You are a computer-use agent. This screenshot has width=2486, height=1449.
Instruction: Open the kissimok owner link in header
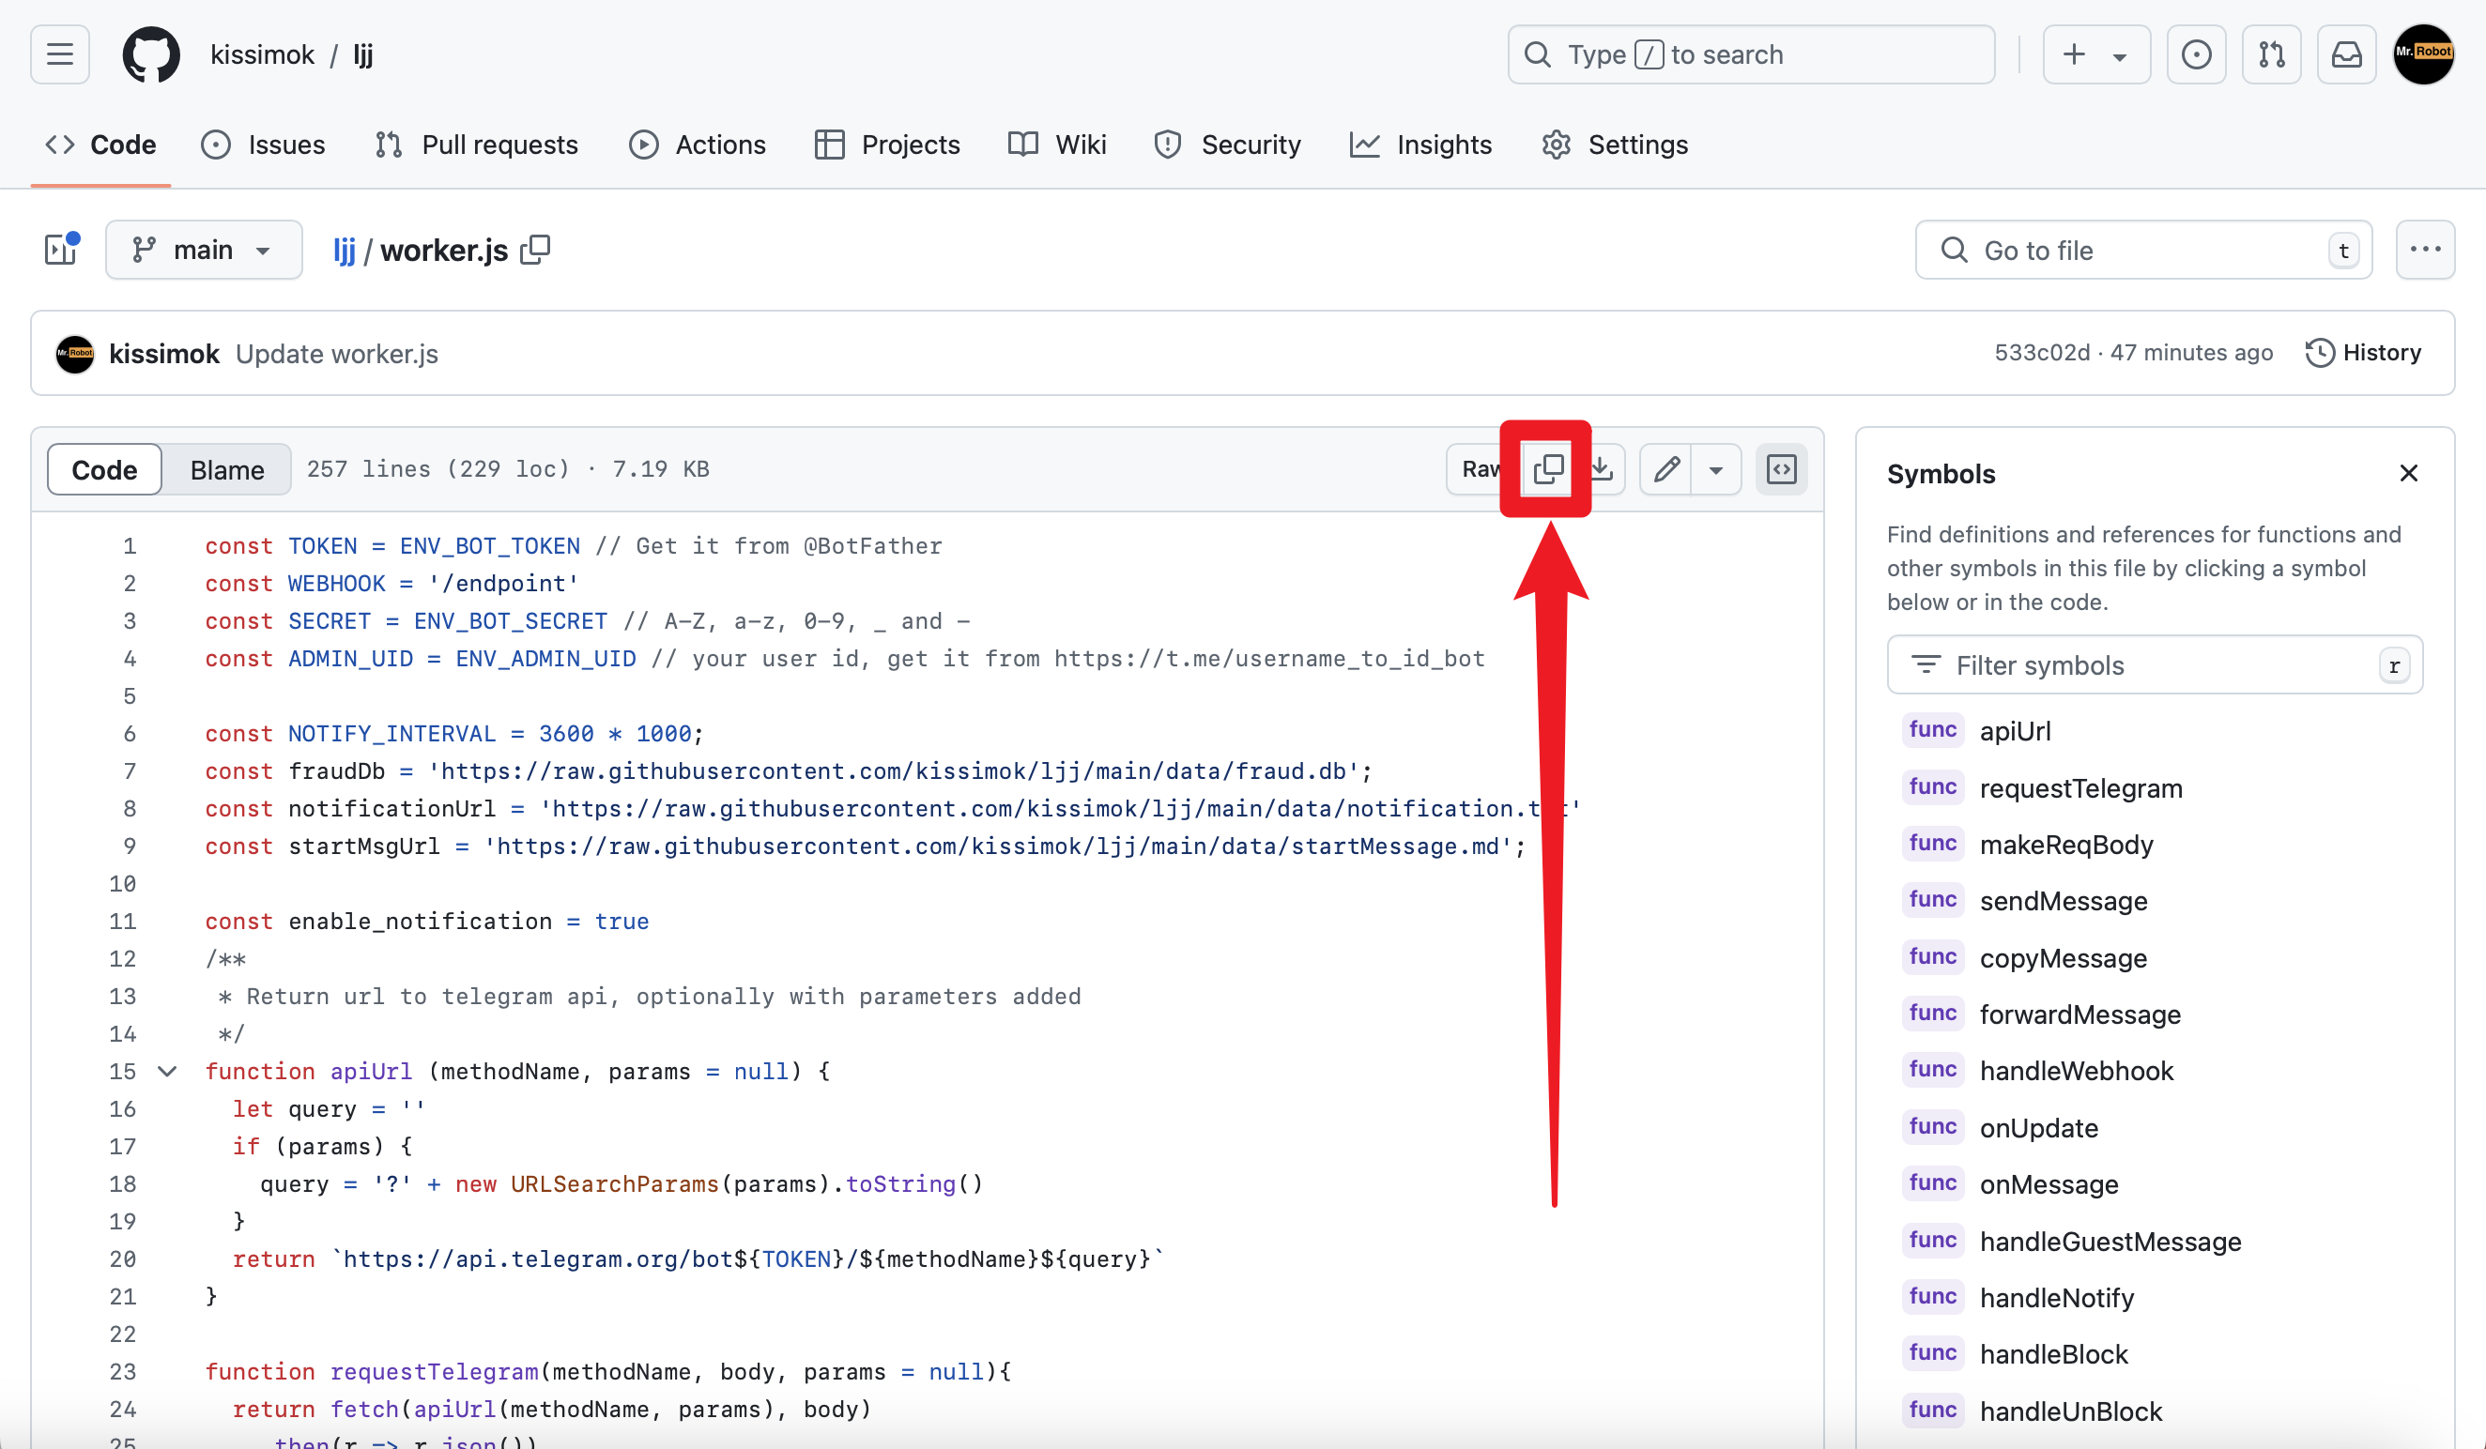pyautogui.click(x=263, y=54)
